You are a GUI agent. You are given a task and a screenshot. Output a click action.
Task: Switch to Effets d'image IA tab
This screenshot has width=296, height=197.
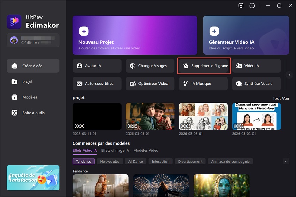point(115,150)
